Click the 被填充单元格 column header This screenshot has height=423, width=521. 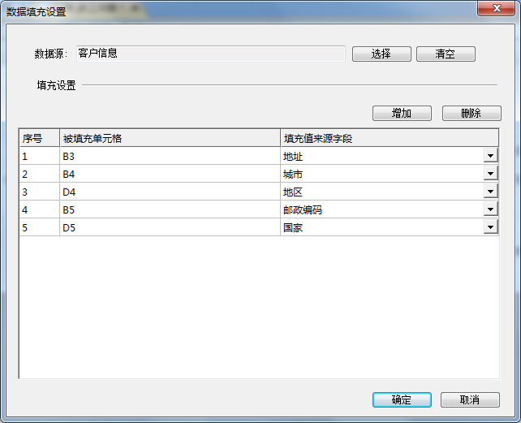click(170, 138)
